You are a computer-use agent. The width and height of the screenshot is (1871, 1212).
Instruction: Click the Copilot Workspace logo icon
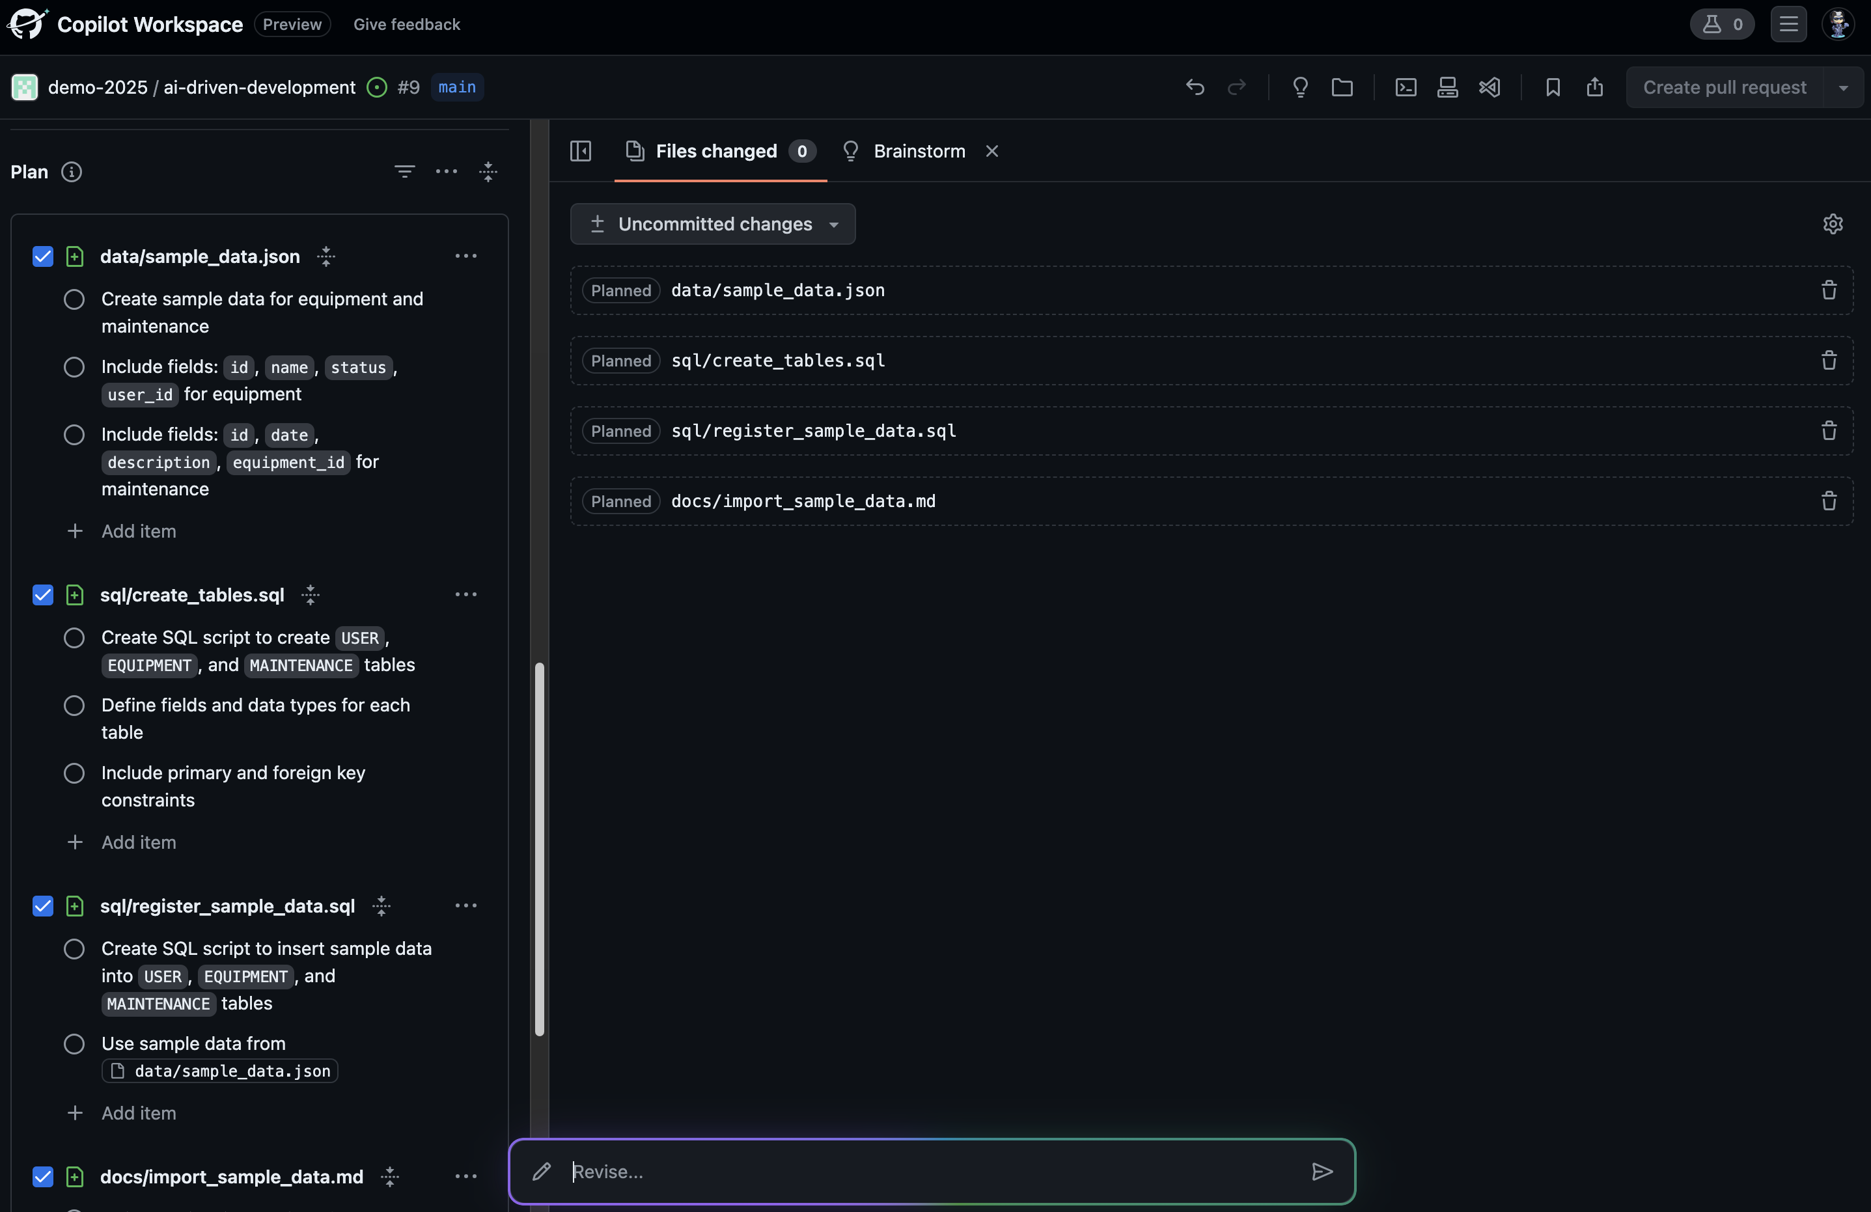(x=27, y=23)
